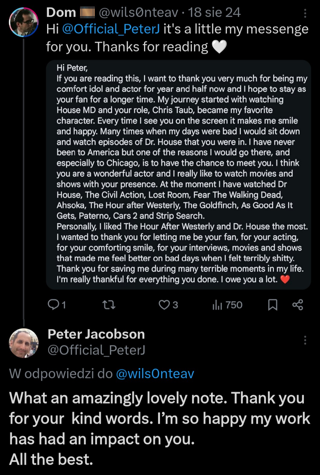This screenshot has height=475, width=320.
Task: Tap Dom's display name in the header
Action: (61, 13)
